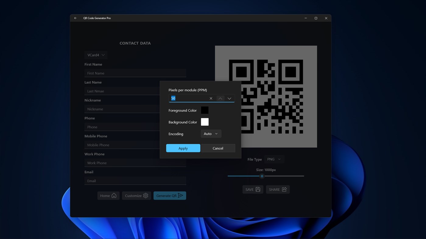Viewport: 426px width, 239px height.
Task: Click the QR code preview image
Action: (x=266, y=97)
